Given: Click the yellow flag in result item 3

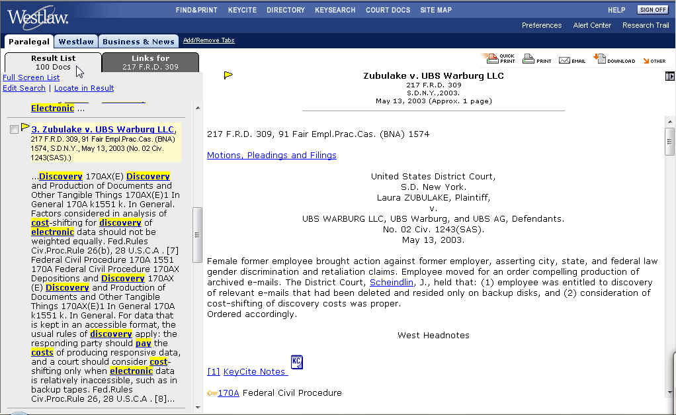Looking at the screenshot, I should click(25, 127).
